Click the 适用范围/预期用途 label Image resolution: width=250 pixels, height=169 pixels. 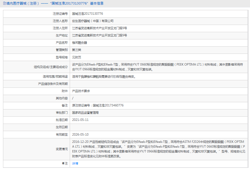coord(55,77)
